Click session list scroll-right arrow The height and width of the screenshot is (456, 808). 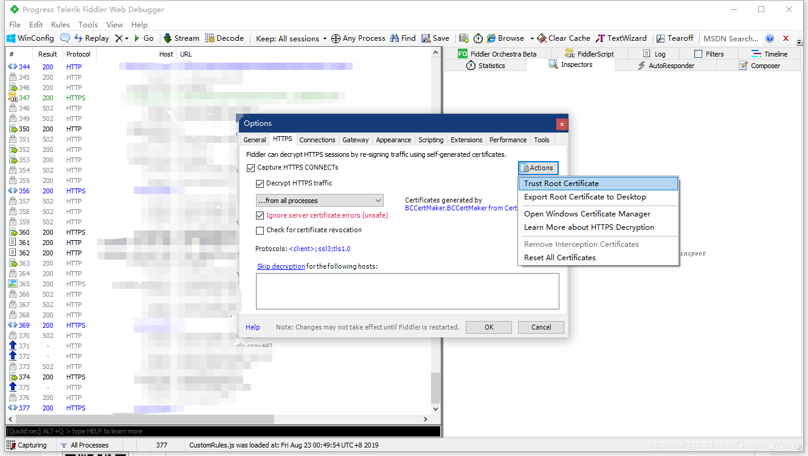click(x=426, y=419)
